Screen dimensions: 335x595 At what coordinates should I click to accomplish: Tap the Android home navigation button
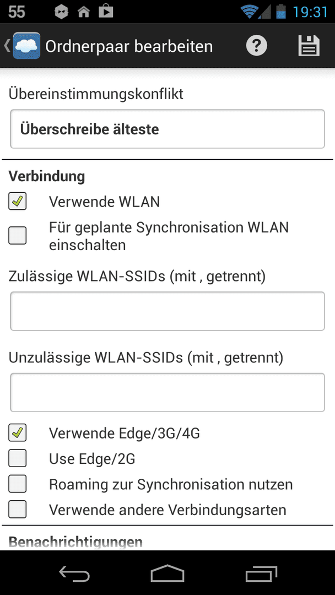(x=167, y=573)
